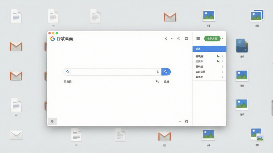
Task: Click the grey icon button in the window's bottom-left corner
Action: point(52,121)
